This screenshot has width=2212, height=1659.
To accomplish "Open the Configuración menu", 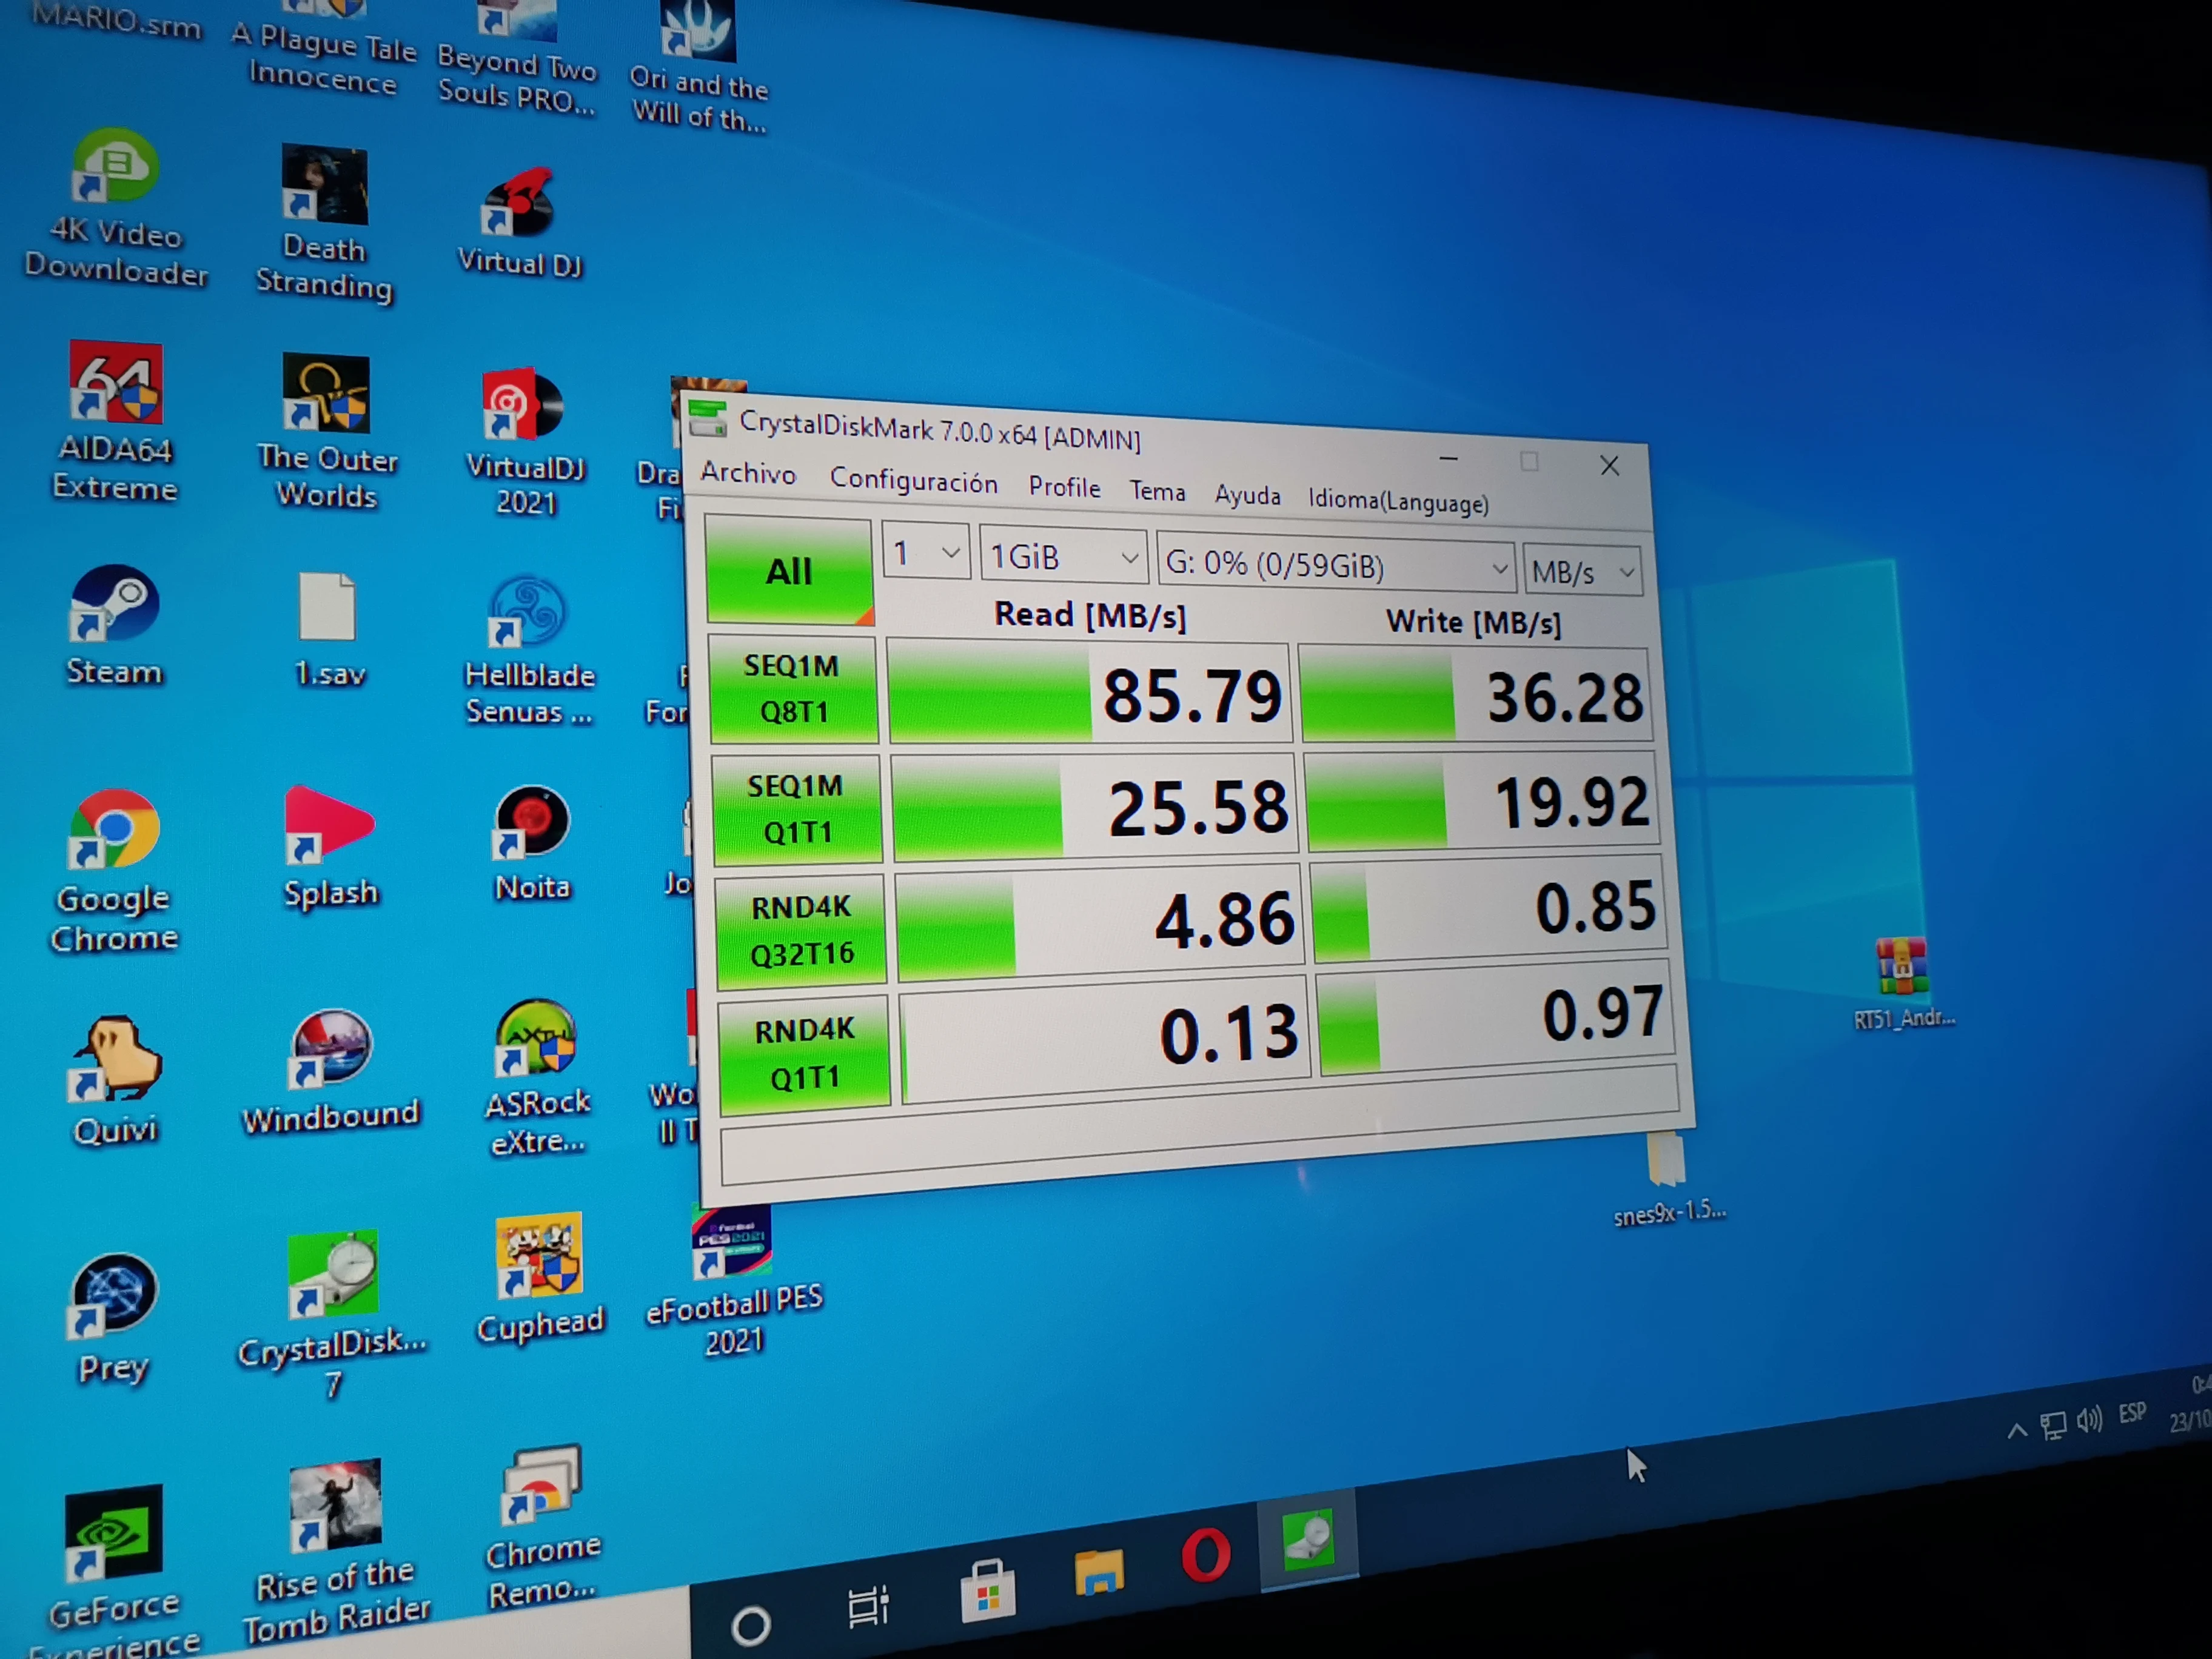I will 913,481.
